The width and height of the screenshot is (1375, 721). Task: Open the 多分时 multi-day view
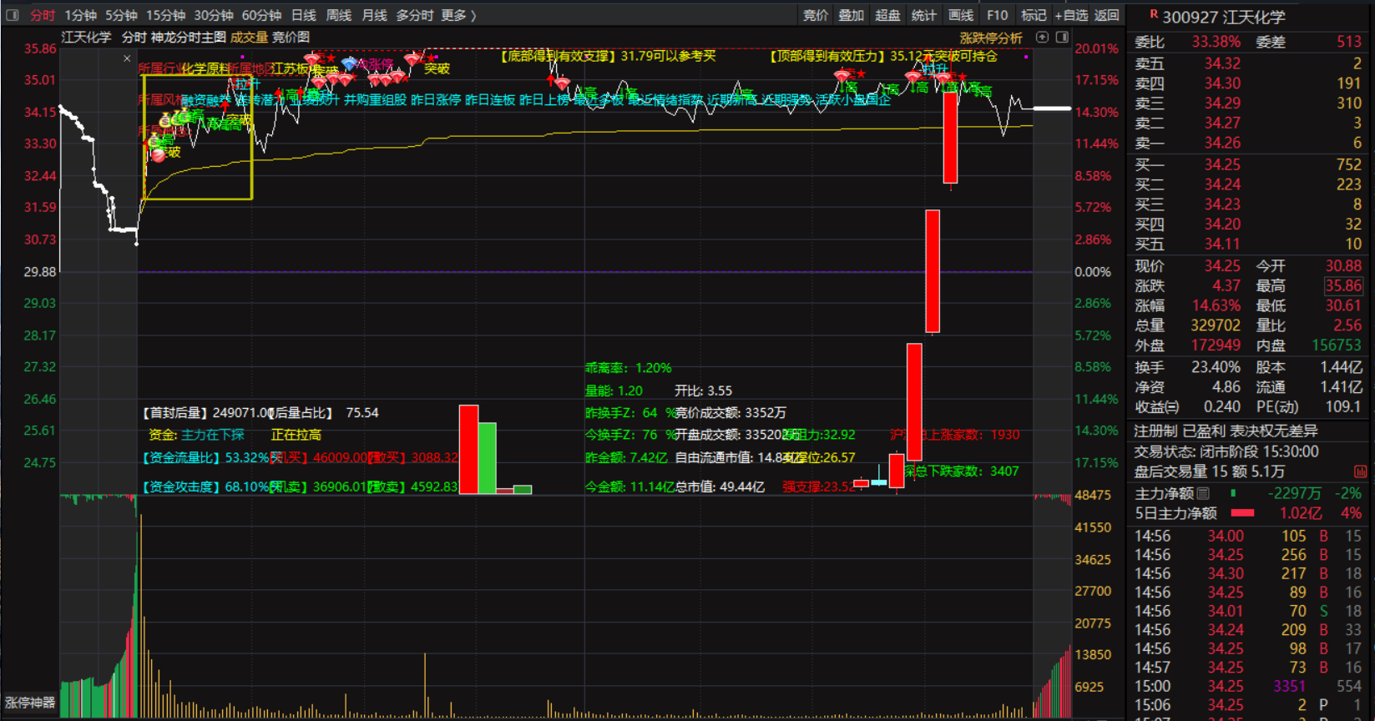click(x=414, y=15)
